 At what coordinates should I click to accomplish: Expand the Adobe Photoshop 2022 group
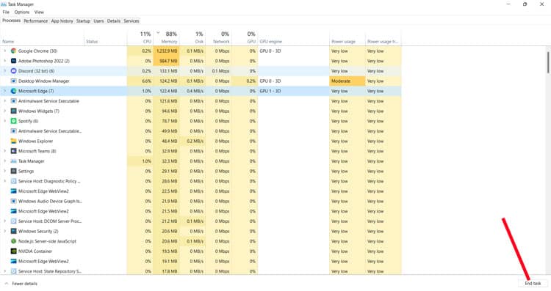point(4,61)
